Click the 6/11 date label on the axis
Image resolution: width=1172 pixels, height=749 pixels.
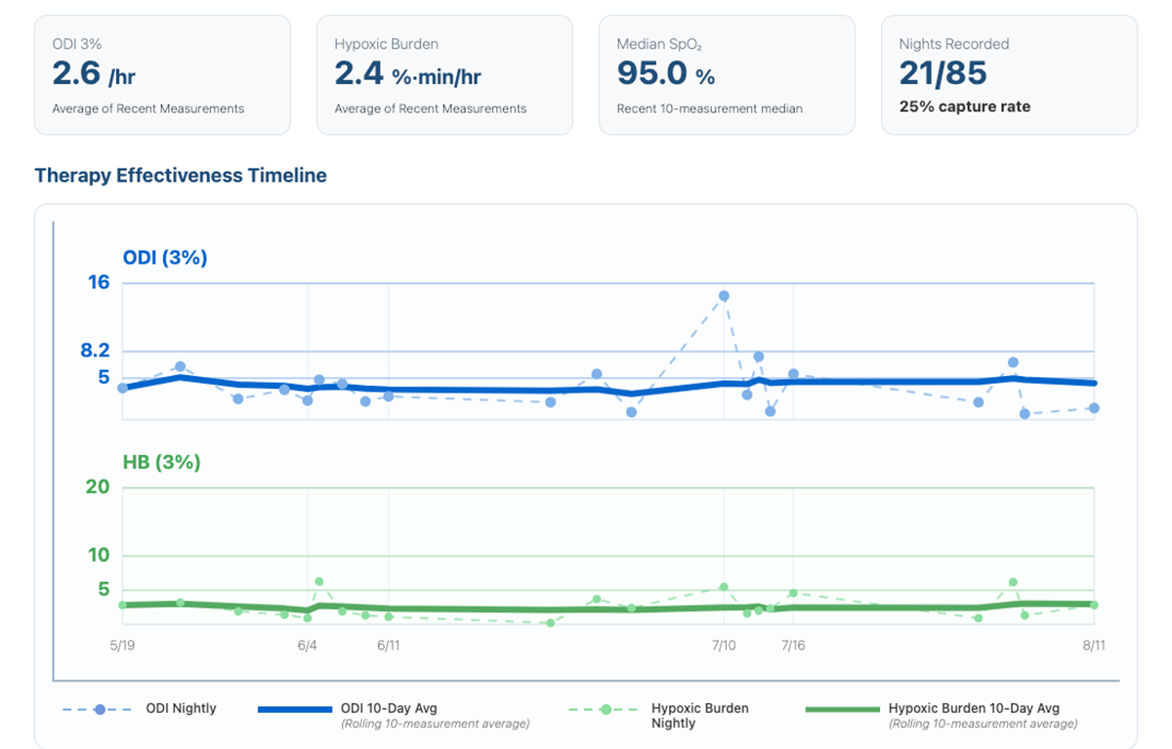pyautogui.click(x=388, y=645)
